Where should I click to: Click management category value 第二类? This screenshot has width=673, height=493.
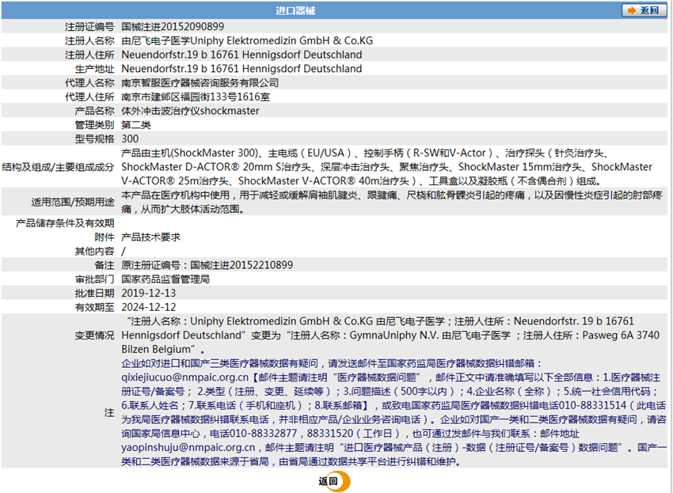[136, 125]
